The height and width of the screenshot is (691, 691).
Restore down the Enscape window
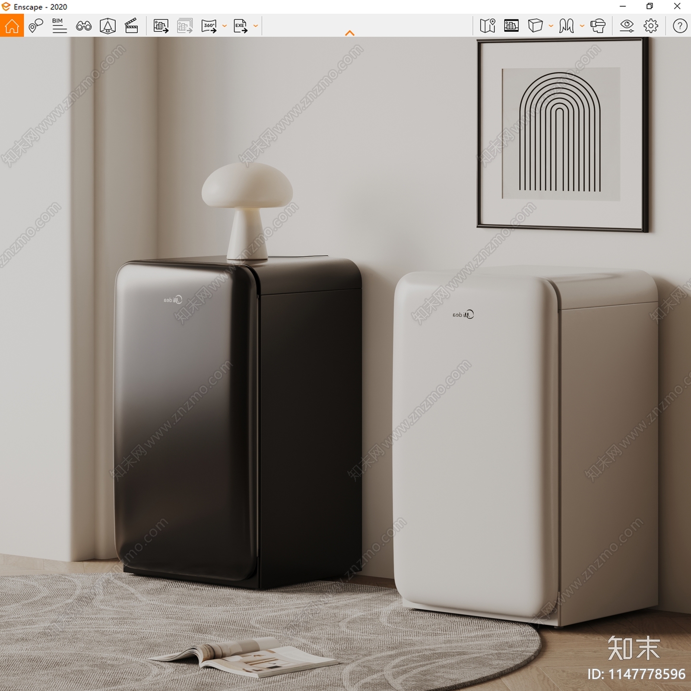coord(650,6)
